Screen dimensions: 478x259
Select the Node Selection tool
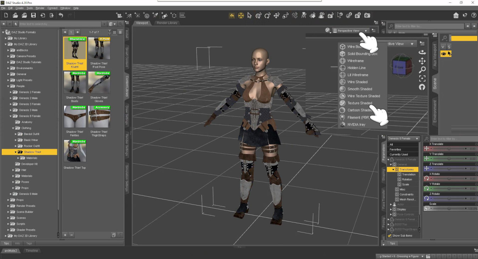250,16
